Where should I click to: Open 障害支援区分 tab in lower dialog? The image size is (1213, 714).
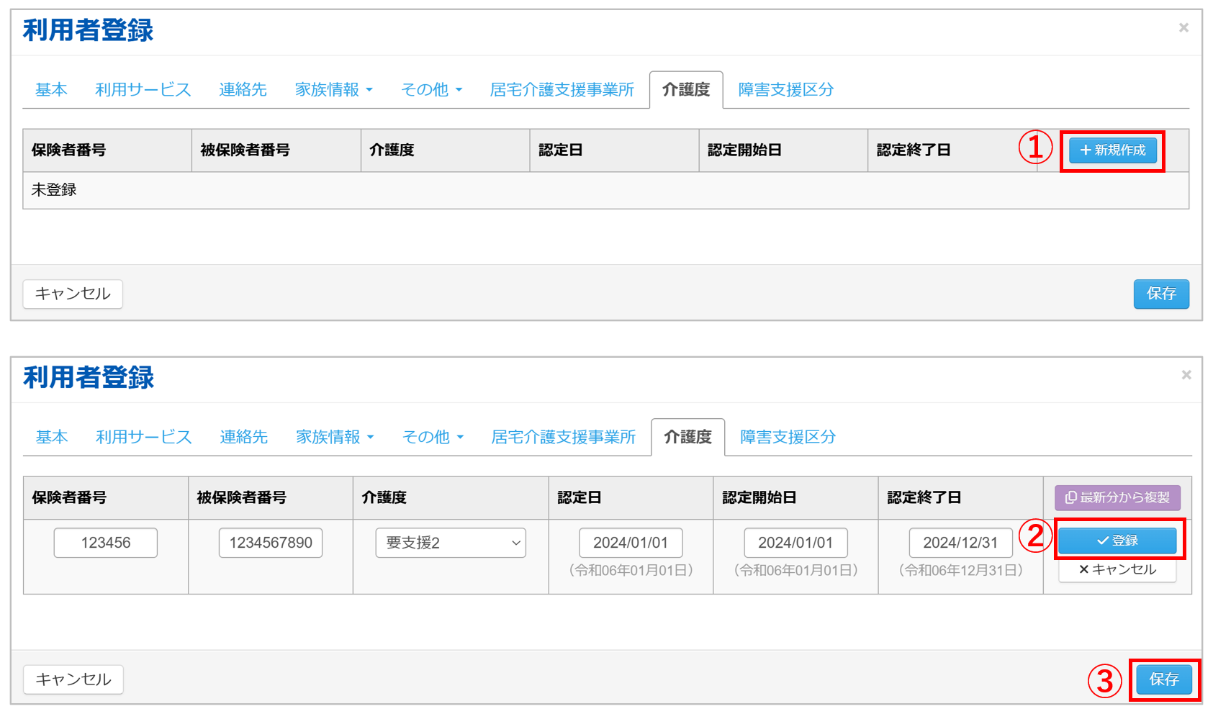tap(788, 437)
